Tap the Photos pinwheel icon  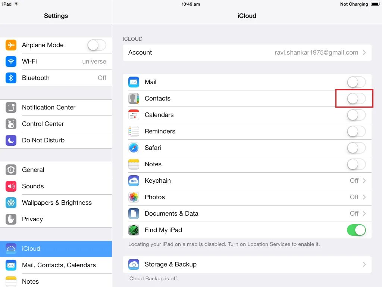[x=134, y=197]
